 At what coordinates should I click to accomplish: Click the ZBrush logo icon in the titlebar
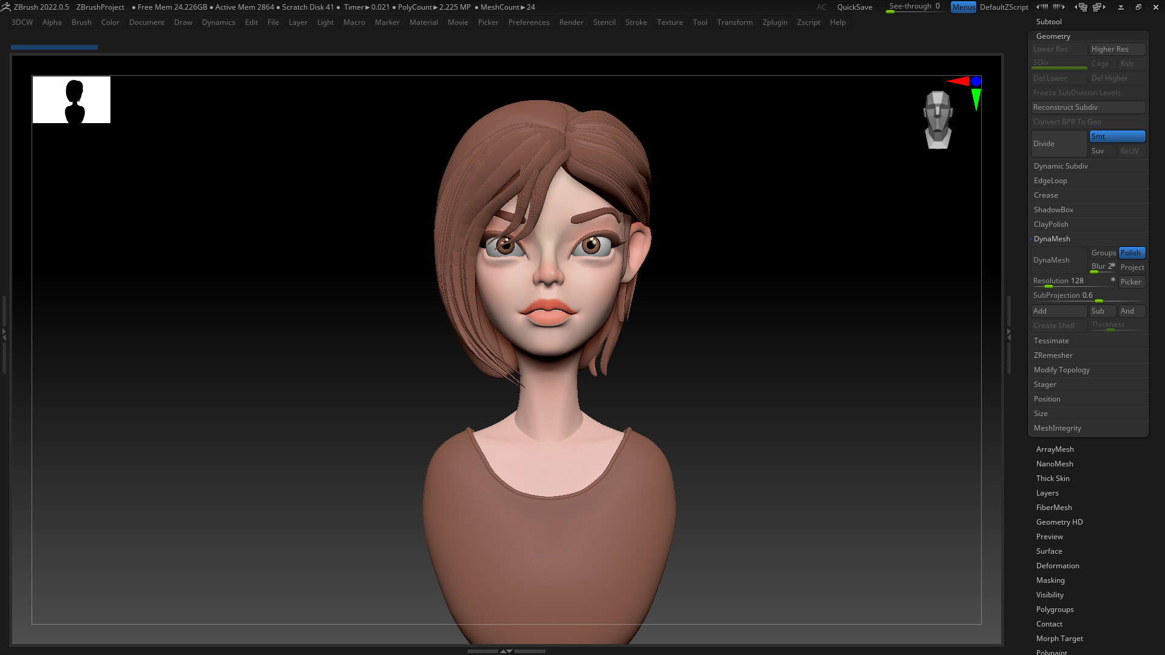point(6,7)
